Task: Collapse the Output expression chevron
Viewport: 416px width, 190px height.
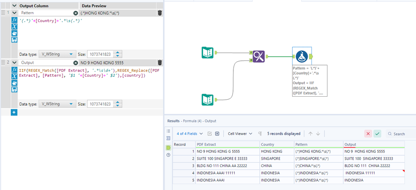Action: coord(14,62)
